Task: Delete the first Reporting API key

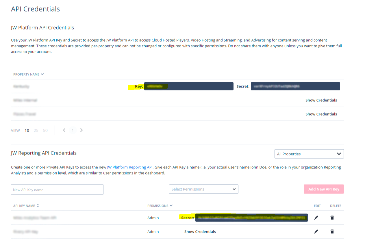Action: tap(332, 218)
